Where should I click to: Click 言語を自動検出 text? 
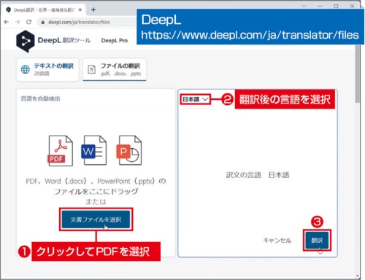pyautogui.click(x=40, y=98)
